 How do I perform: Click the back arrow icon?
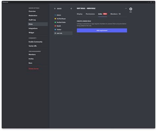[x=55, y=9]
